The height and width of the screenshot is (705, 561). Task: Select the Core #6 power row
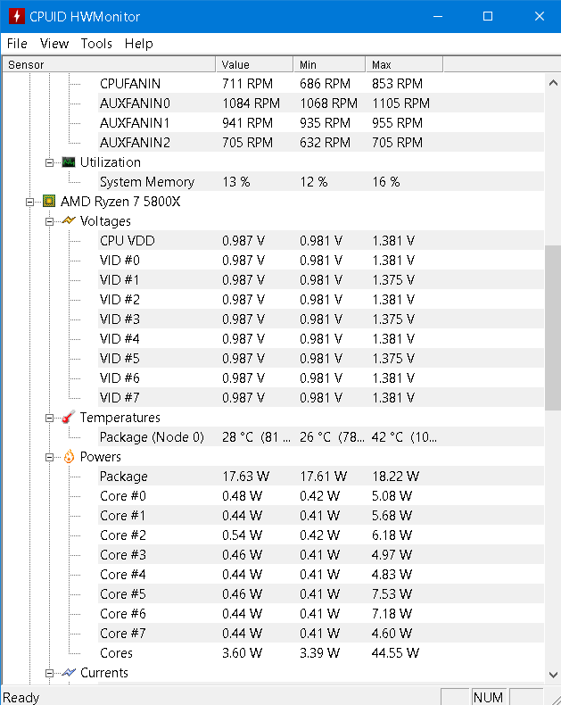(x=321, y=614)
